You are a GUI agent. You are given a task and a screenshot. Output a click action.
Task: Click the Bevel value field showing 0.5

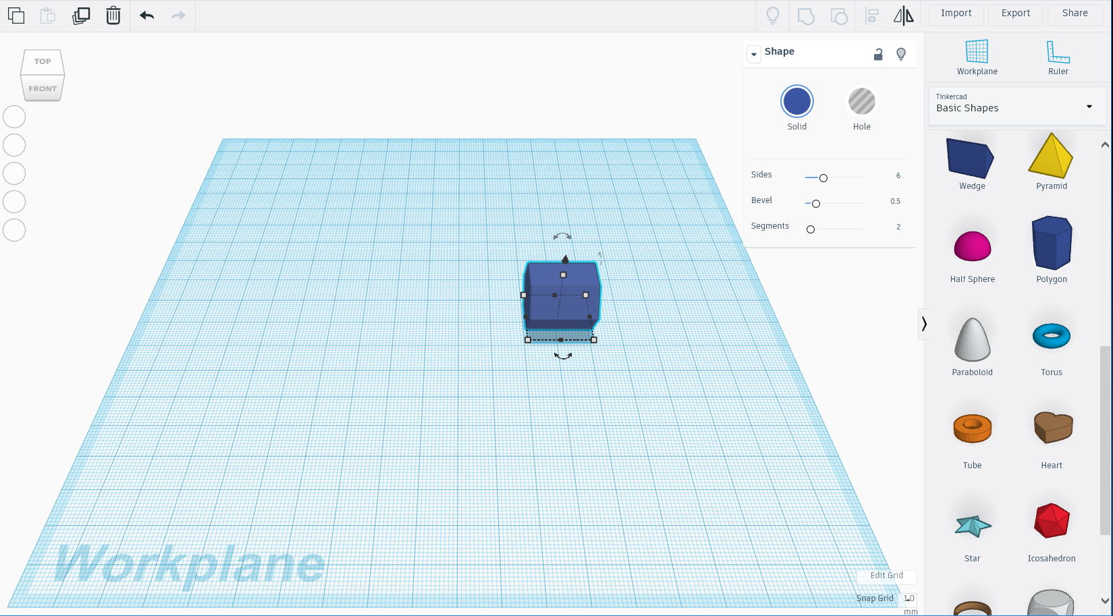click(895, 201)
